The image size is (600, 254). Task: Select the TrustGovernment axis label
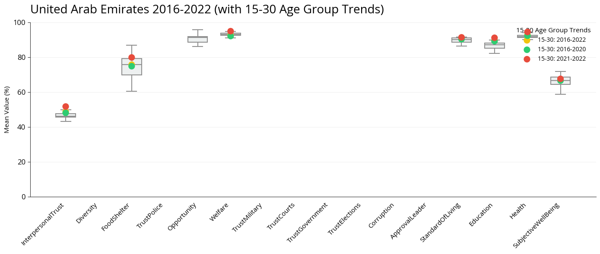pyautogui.click(x=308, y=223)
